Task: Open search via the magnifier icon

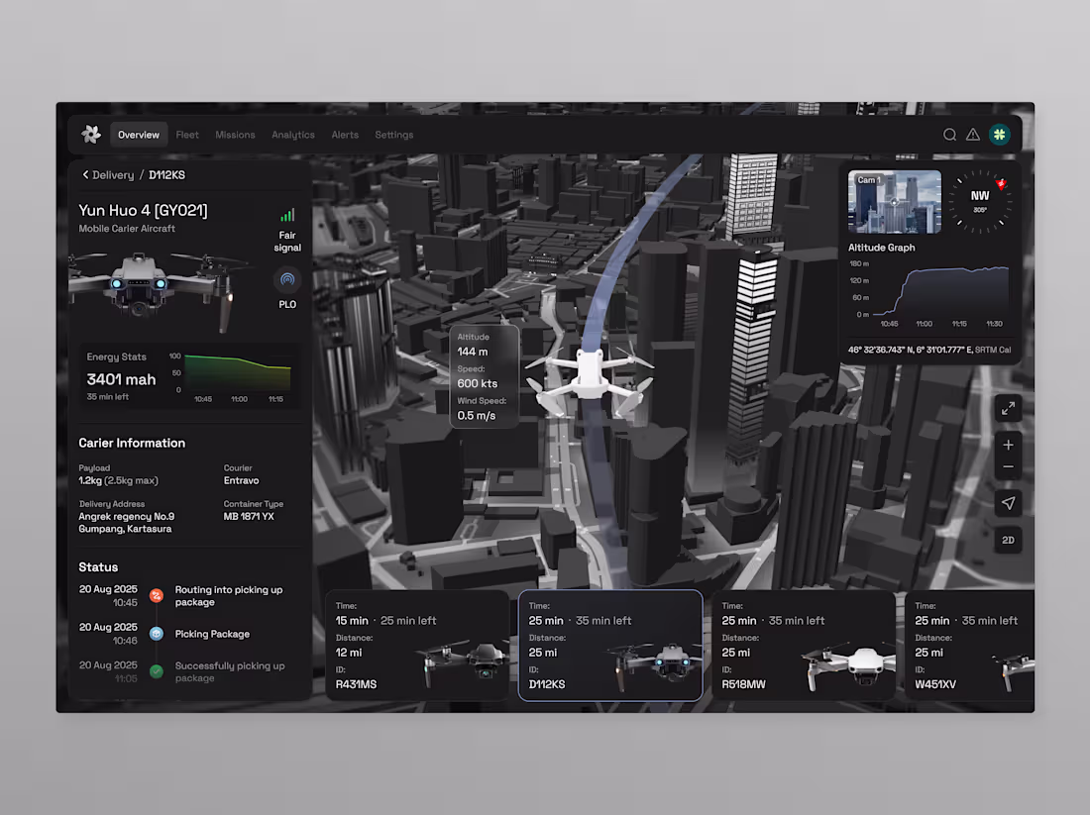Action: coord(949,134)
